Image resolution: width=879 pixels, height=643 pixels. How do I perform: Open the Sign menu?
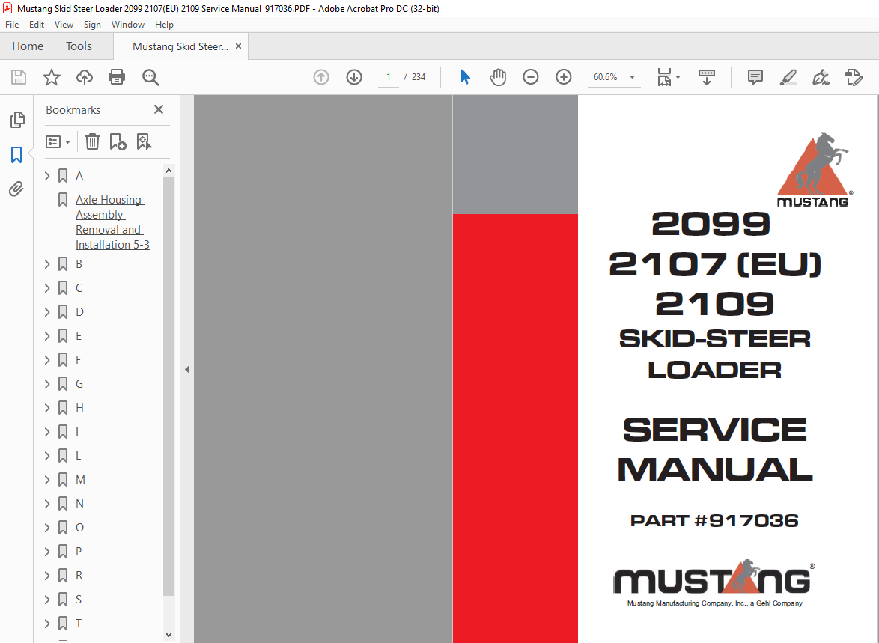(x=92, y=25)
